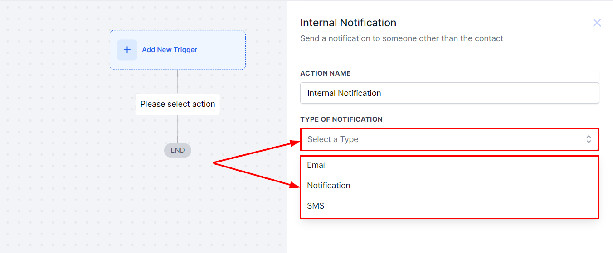Click the Internal Notification panel heading
Viewport: 613px width, 253px height.
[348, 23]
